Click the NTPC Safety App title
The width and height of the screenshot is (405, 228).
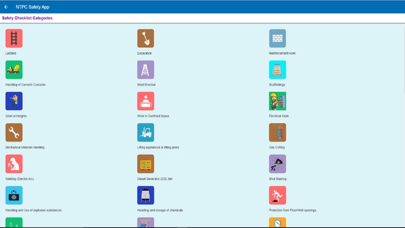pos(32,7)
